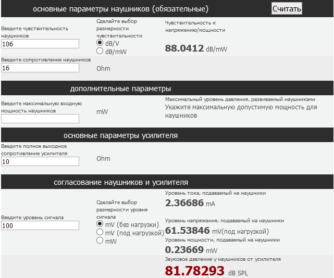Click the Введите максимальную входную мощность label

(42, 107)
